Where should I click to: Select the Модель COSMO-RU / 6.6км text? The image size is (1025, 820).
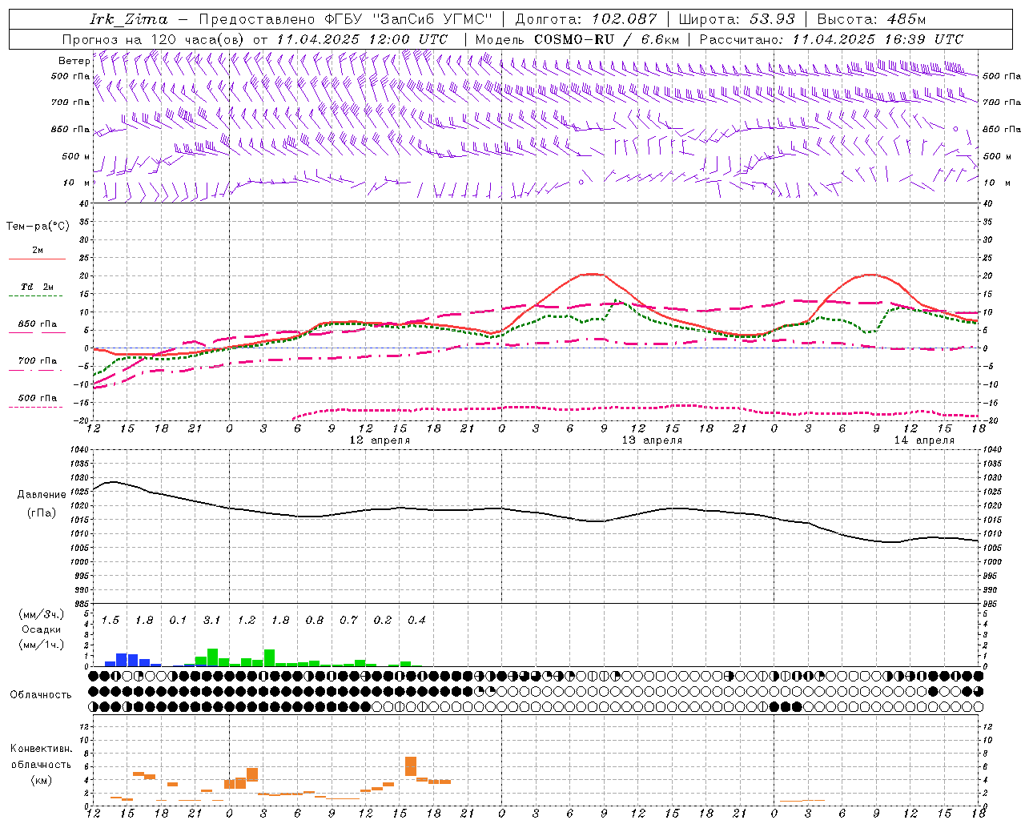577,39
